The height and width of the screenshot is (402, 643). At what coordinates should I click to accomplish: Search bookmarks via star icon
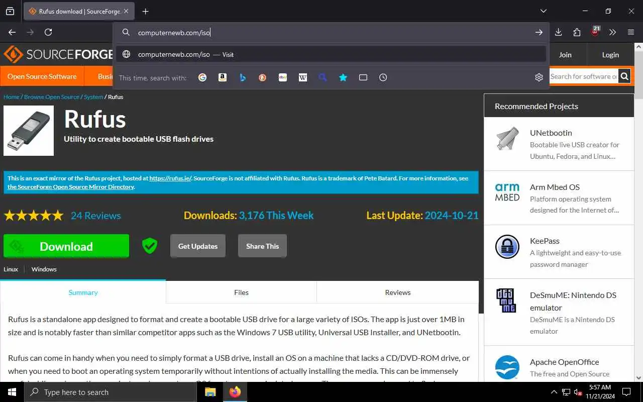[343, 77]
